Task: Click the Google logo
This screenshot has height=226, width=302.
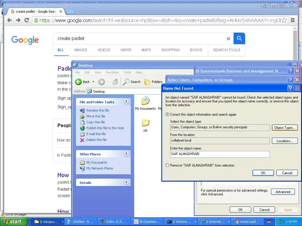Action: pos(25,40)
